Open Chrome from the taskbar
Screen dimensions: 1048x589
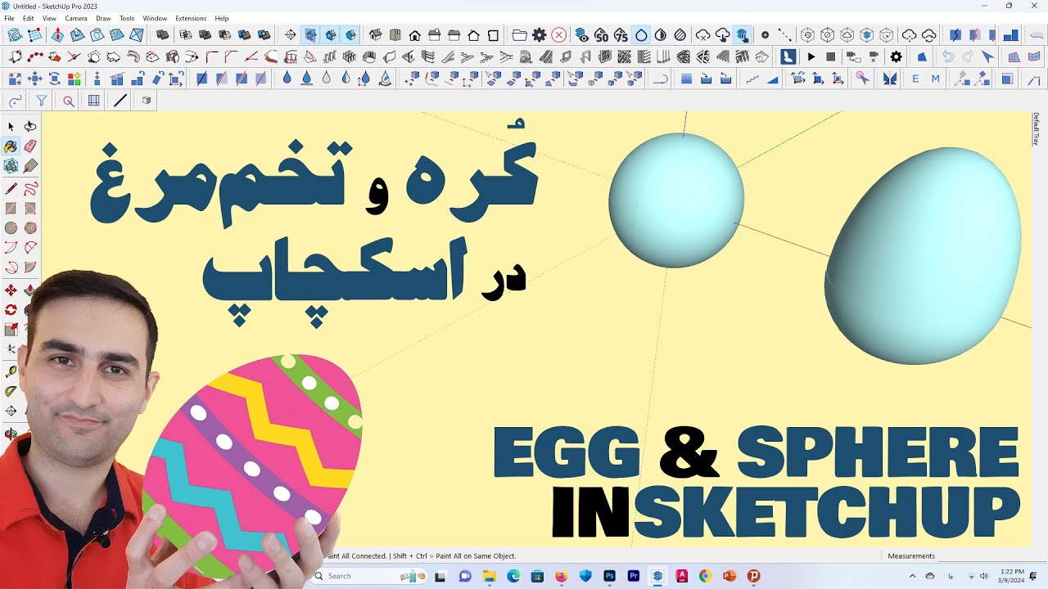(x=705, y=576)
